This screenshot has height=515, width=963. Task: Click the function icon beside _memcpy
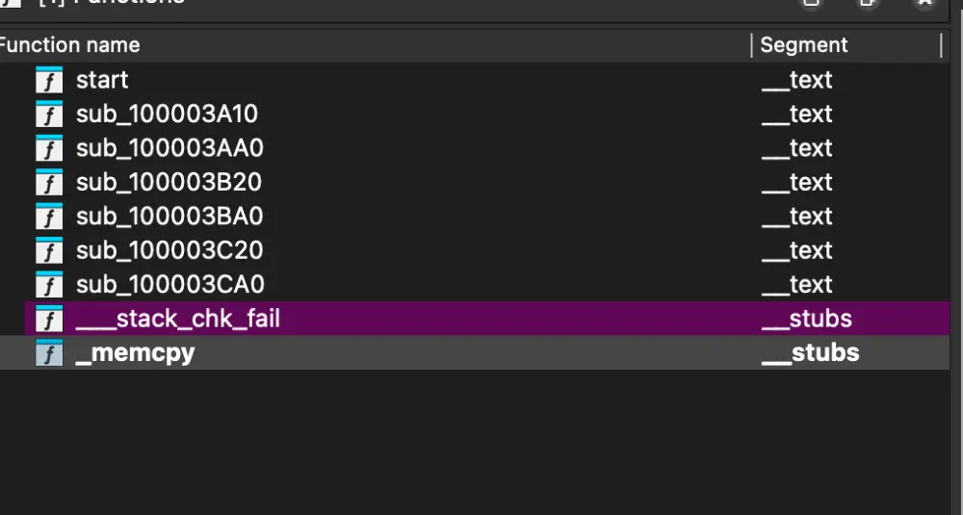[x=49, y=353]
